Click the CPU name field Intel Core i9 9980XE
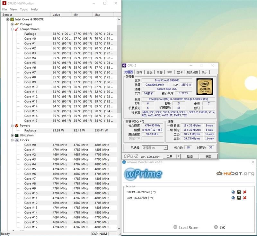The height and width of the screenshot is (236, 257). pyautogui.click(x=167, y=80)
